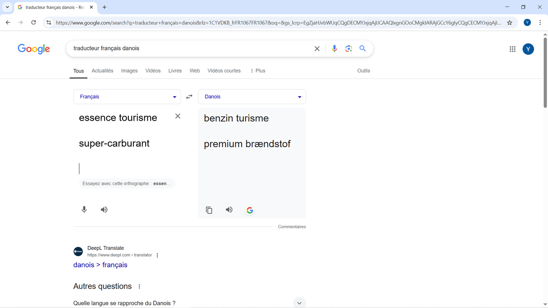
Task: Open the Plus more-filters menu
Action: [x=258, y=71]
